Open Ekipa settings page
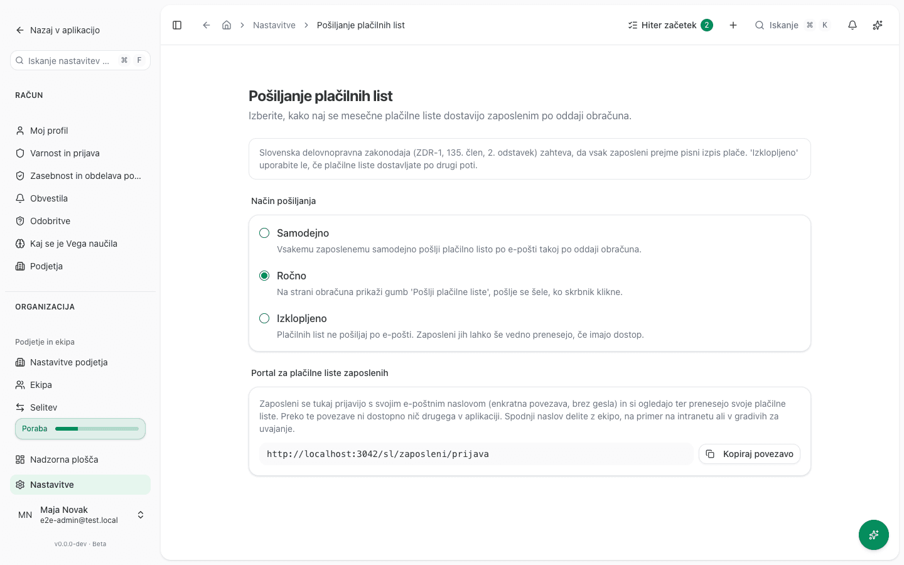This screenshot has height=565, width=904. point(80,385)
